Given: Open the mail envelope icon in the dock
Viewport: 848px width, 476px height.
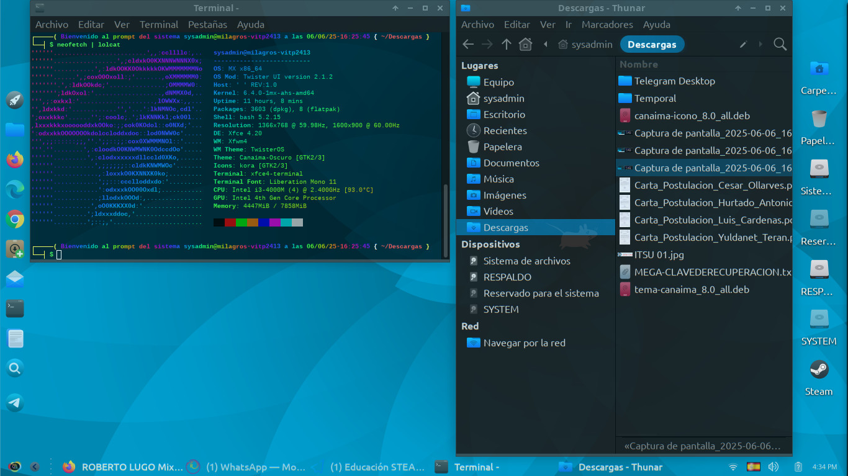Looking at the screenshot, I should [15, 279].
